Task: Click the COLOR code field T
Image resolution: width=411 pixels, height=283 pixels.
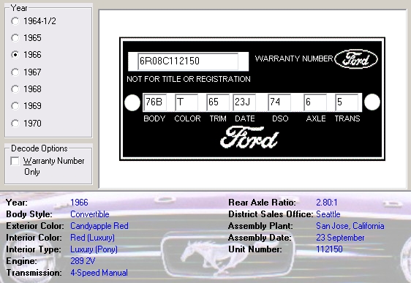Action: coord(186,102)
